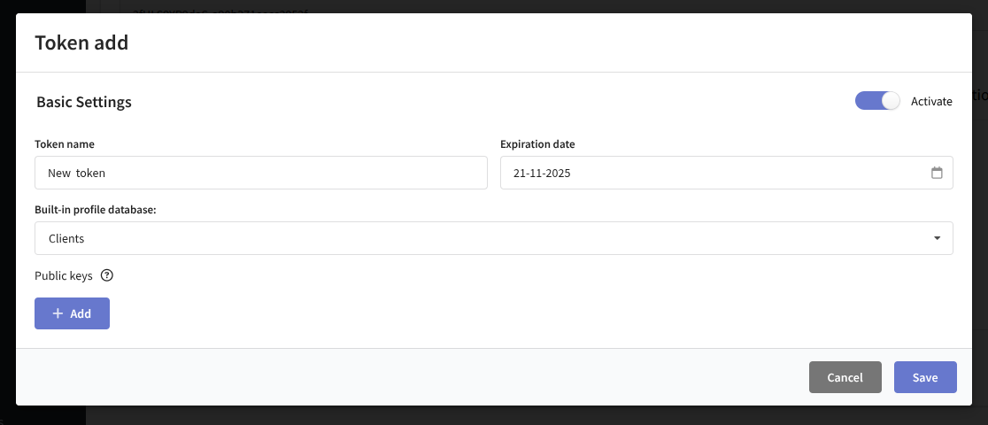Screen dimensions: 988x425
Task: Click the Public keys label
Action: 64,275
